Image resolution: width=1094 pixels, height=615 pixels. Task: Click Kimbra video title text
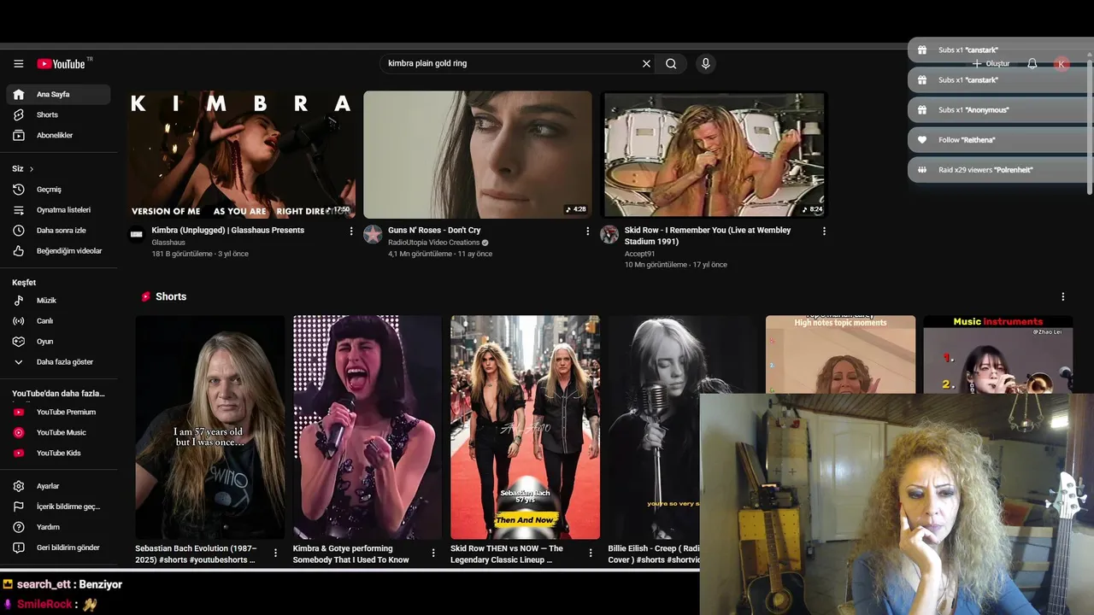pyautogui.click(x=227, y=231)
